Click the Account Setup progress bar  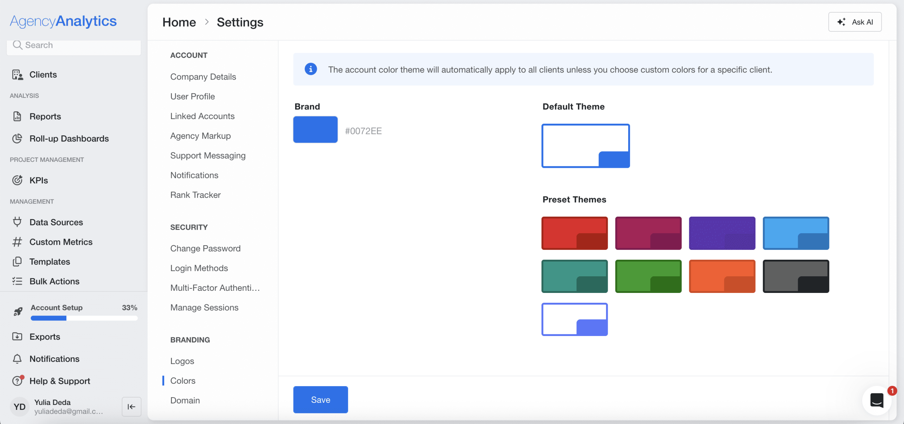click(84, 318)
